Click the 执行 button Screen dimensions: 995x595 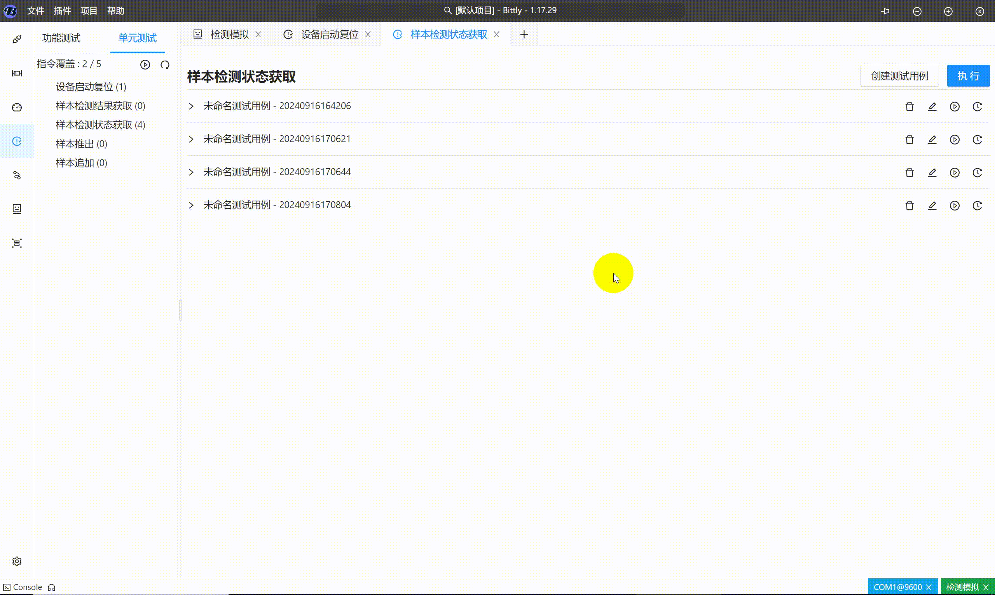(968, 76)
